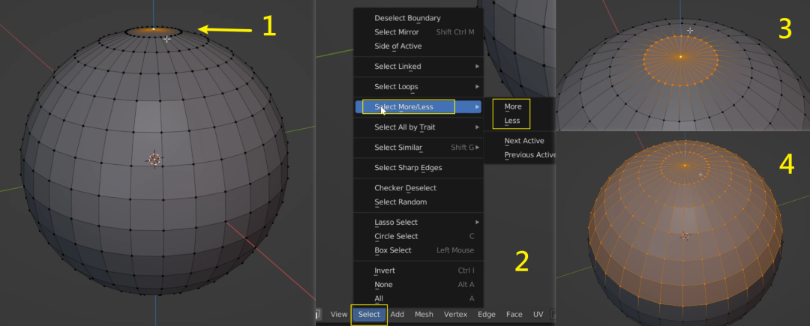Open the Edge header menu
The width and height of the screenshot is (810, 326).
[487, 314]
